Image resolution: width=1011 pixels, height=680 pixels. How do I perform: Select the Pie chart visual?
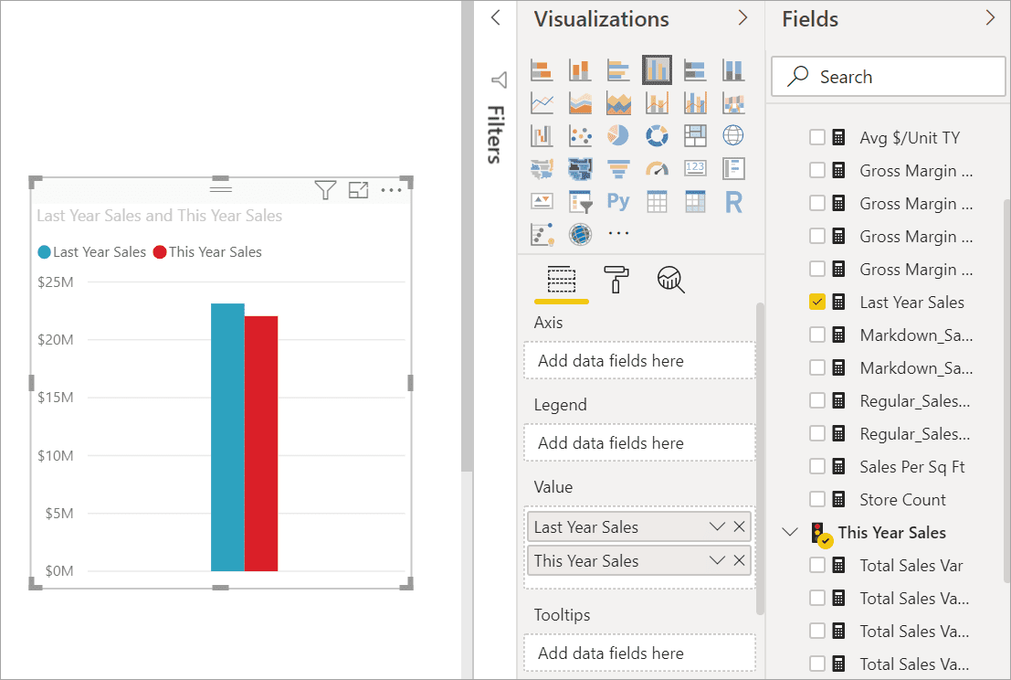618,135
